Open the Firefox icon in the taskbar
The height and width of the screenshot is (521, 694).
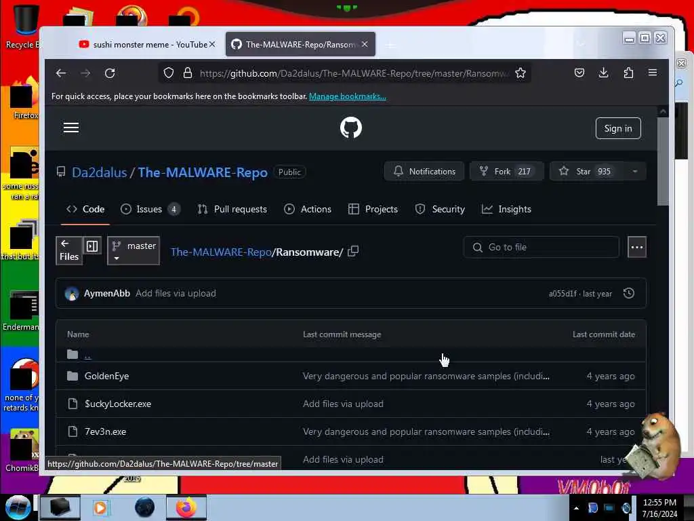tap(186, 507)
